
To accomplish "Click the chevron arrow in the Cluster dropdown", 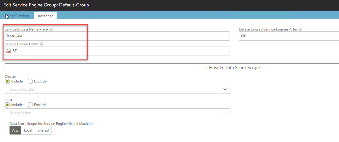I will click(225, 89).
